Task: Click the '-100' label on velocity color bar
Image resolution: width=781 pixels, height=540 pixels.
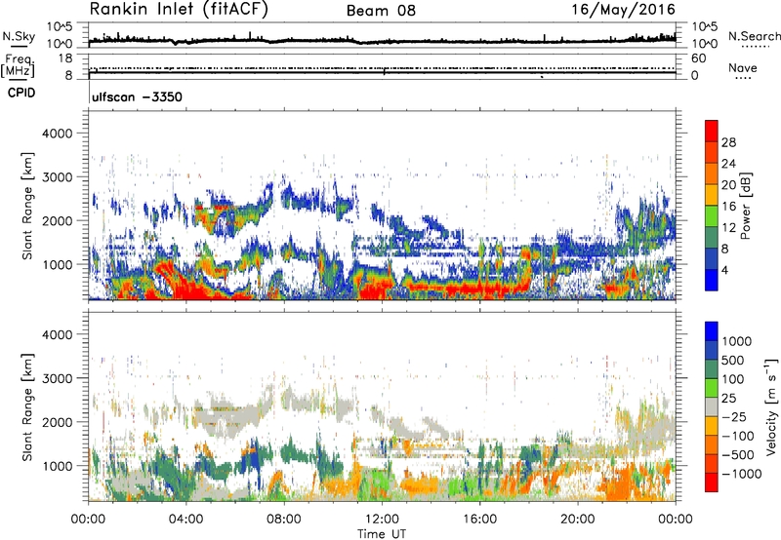Action: 737,436
